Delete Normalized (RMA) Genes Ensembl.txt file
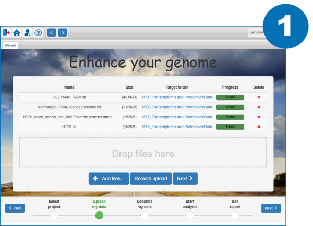The image size is (313, 226). (259, 107)
